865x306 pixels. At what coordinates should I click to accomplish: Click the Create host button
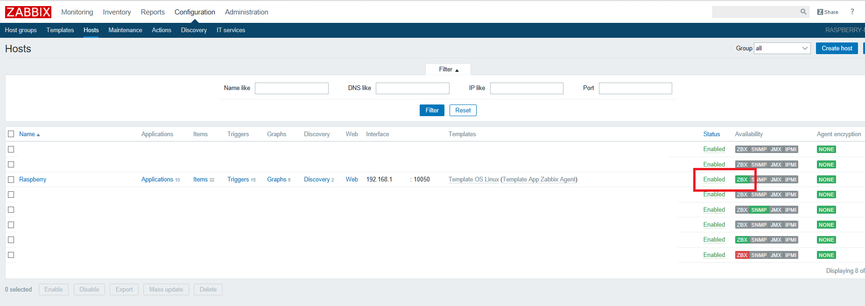coord(837,49)
